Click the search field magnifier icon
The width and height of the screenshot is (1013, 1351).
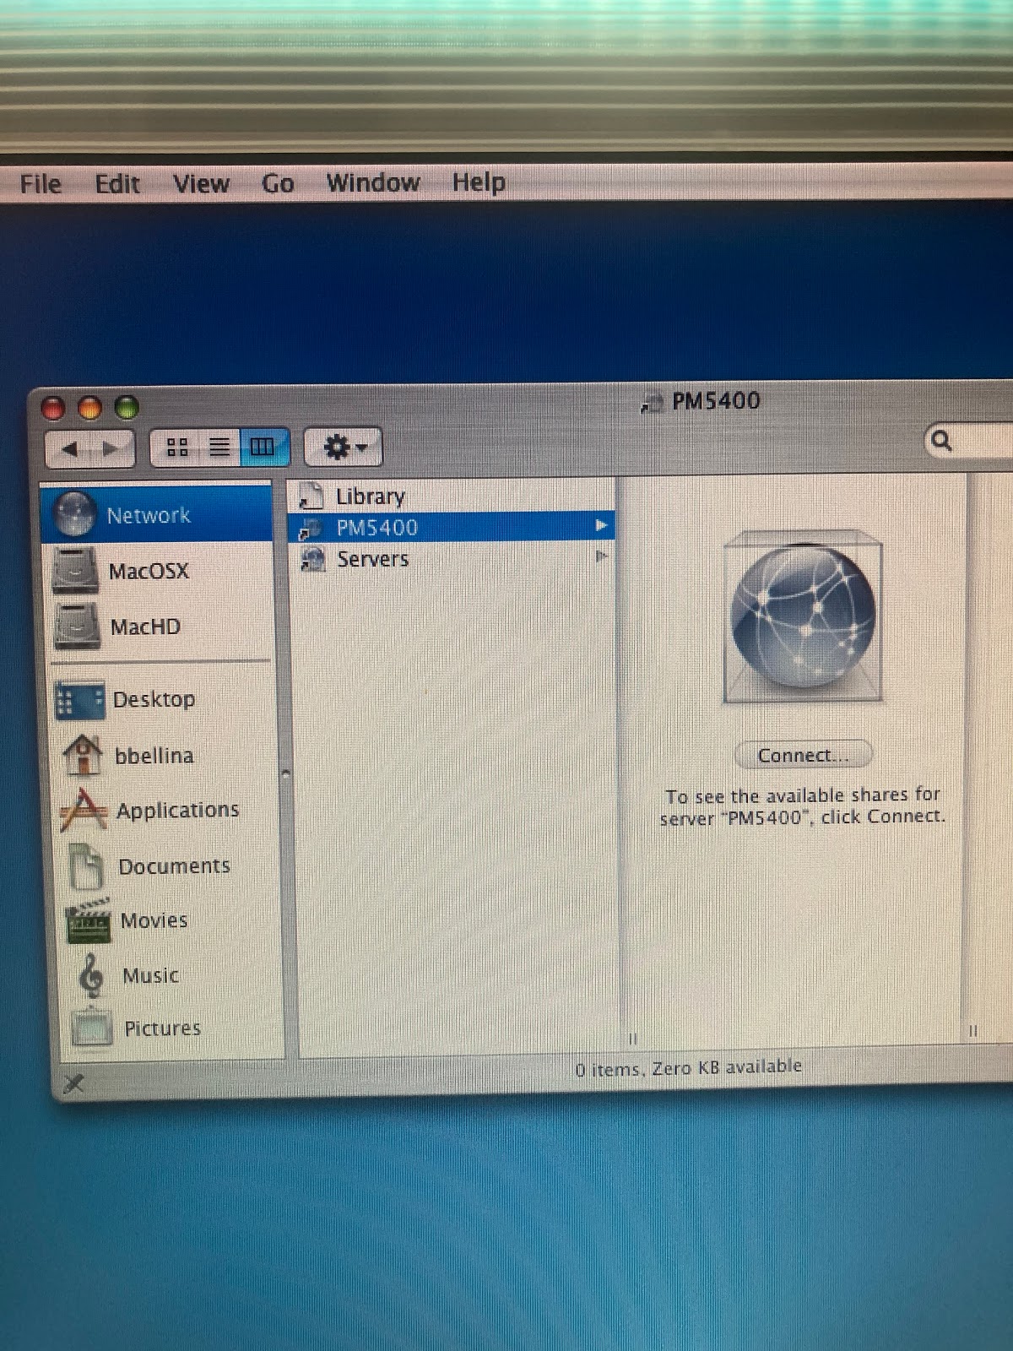941,440
